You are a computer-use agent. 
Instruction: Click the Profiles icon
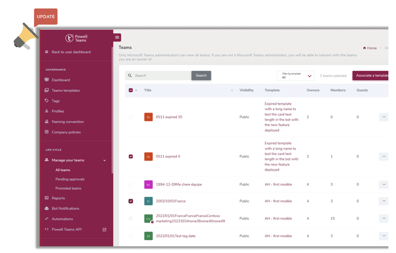point(47,111)
